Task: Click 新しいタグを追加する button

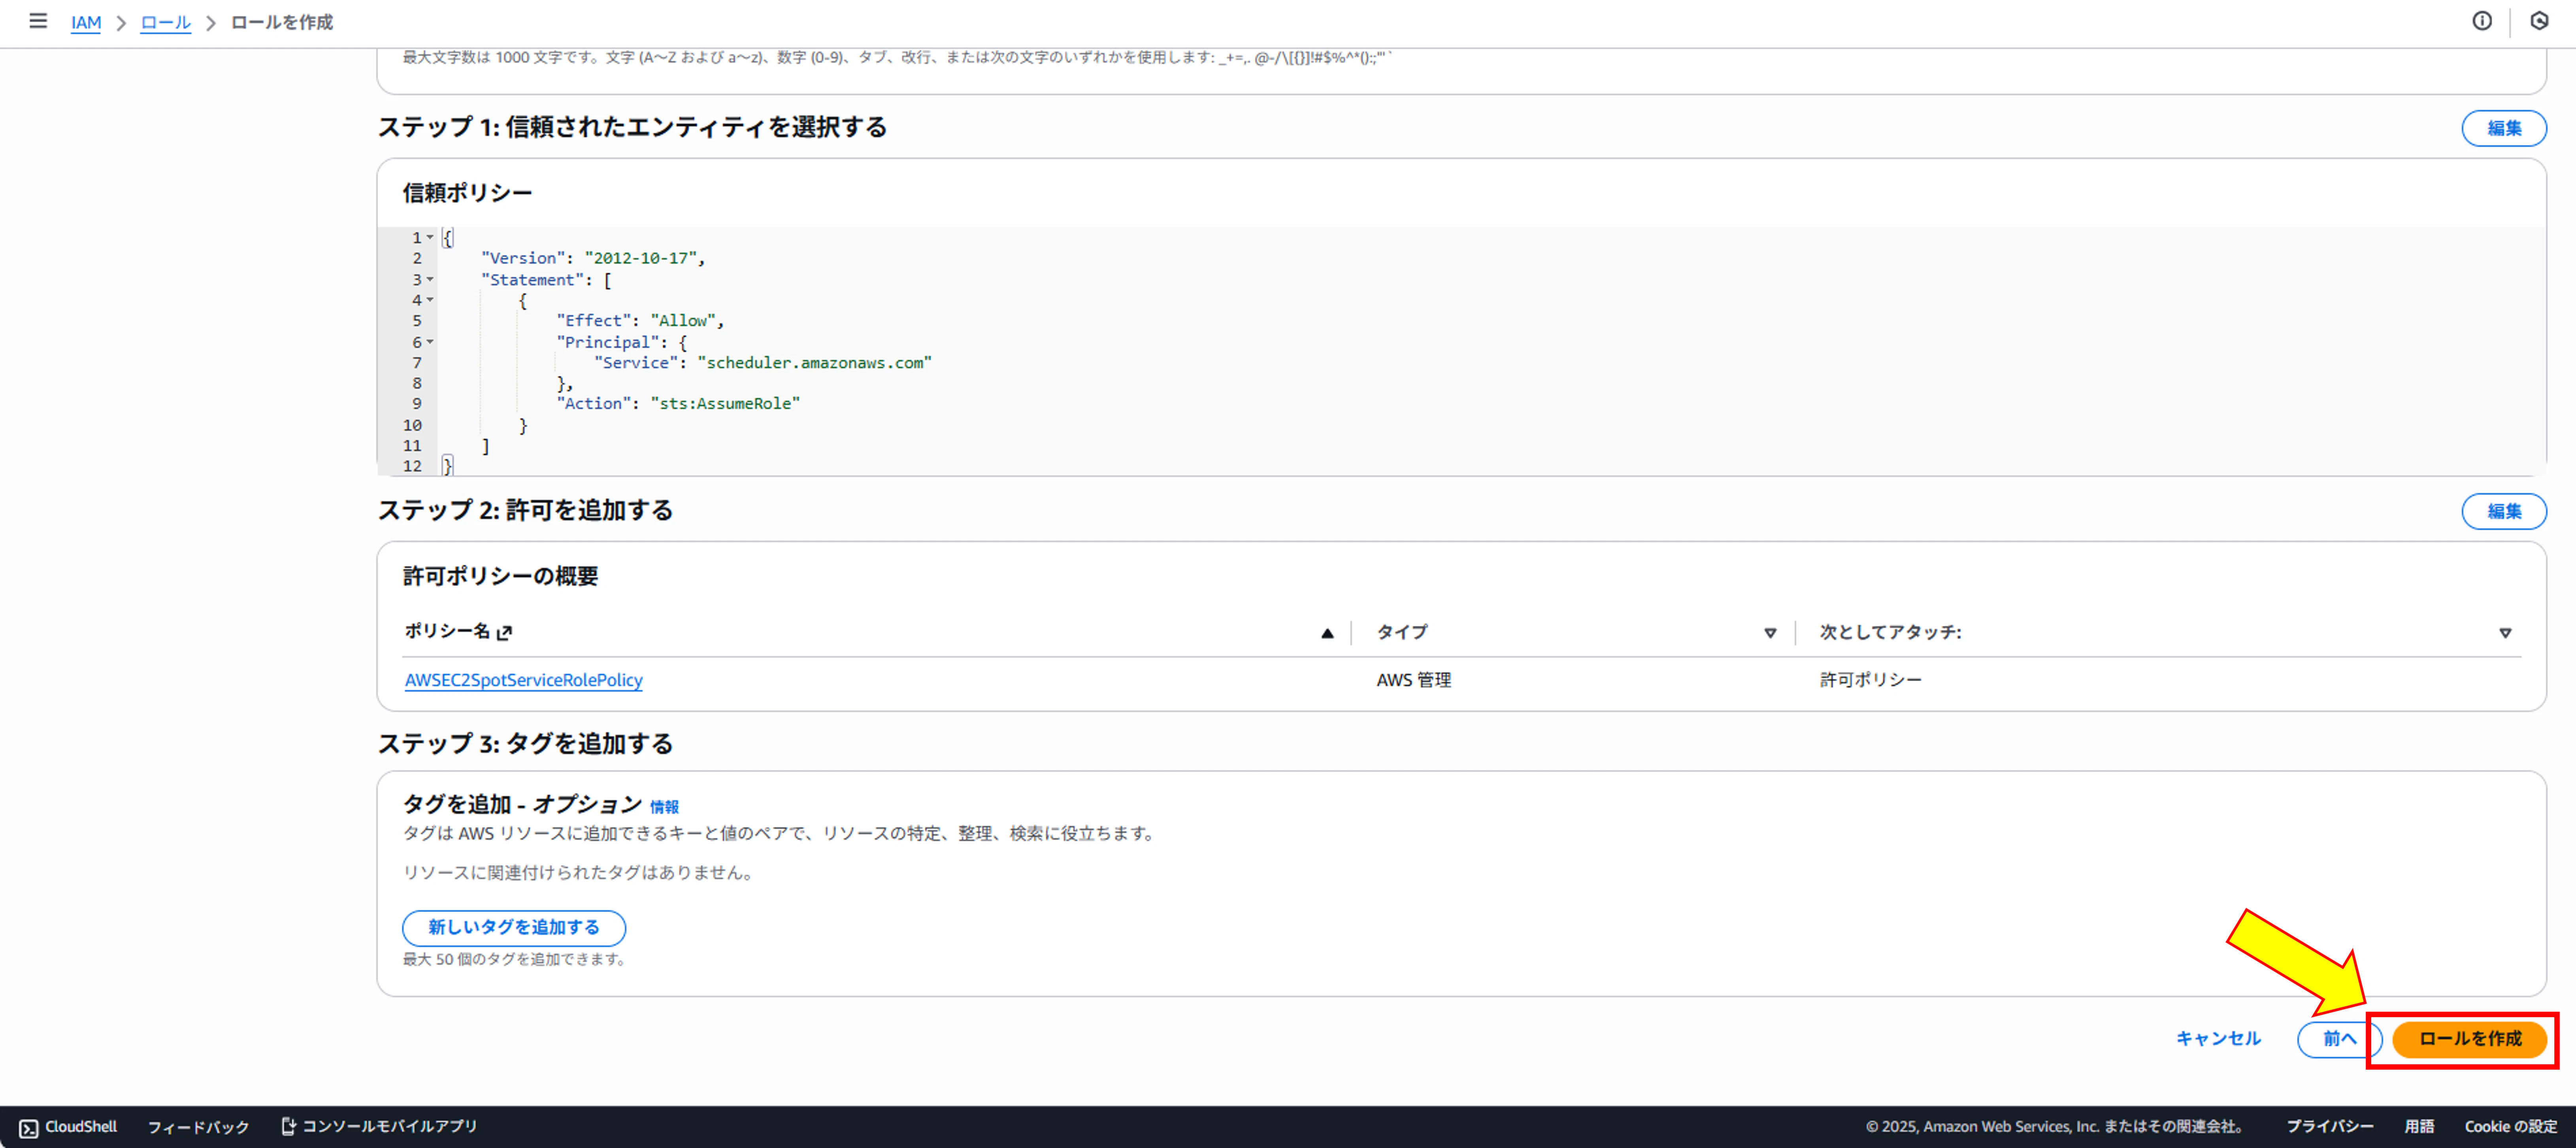Action: click(x=514, y=927)
